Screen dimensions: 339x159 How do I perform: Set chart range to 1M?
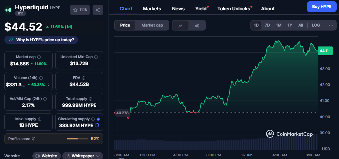pyautogui.click(x=279, y=25)
